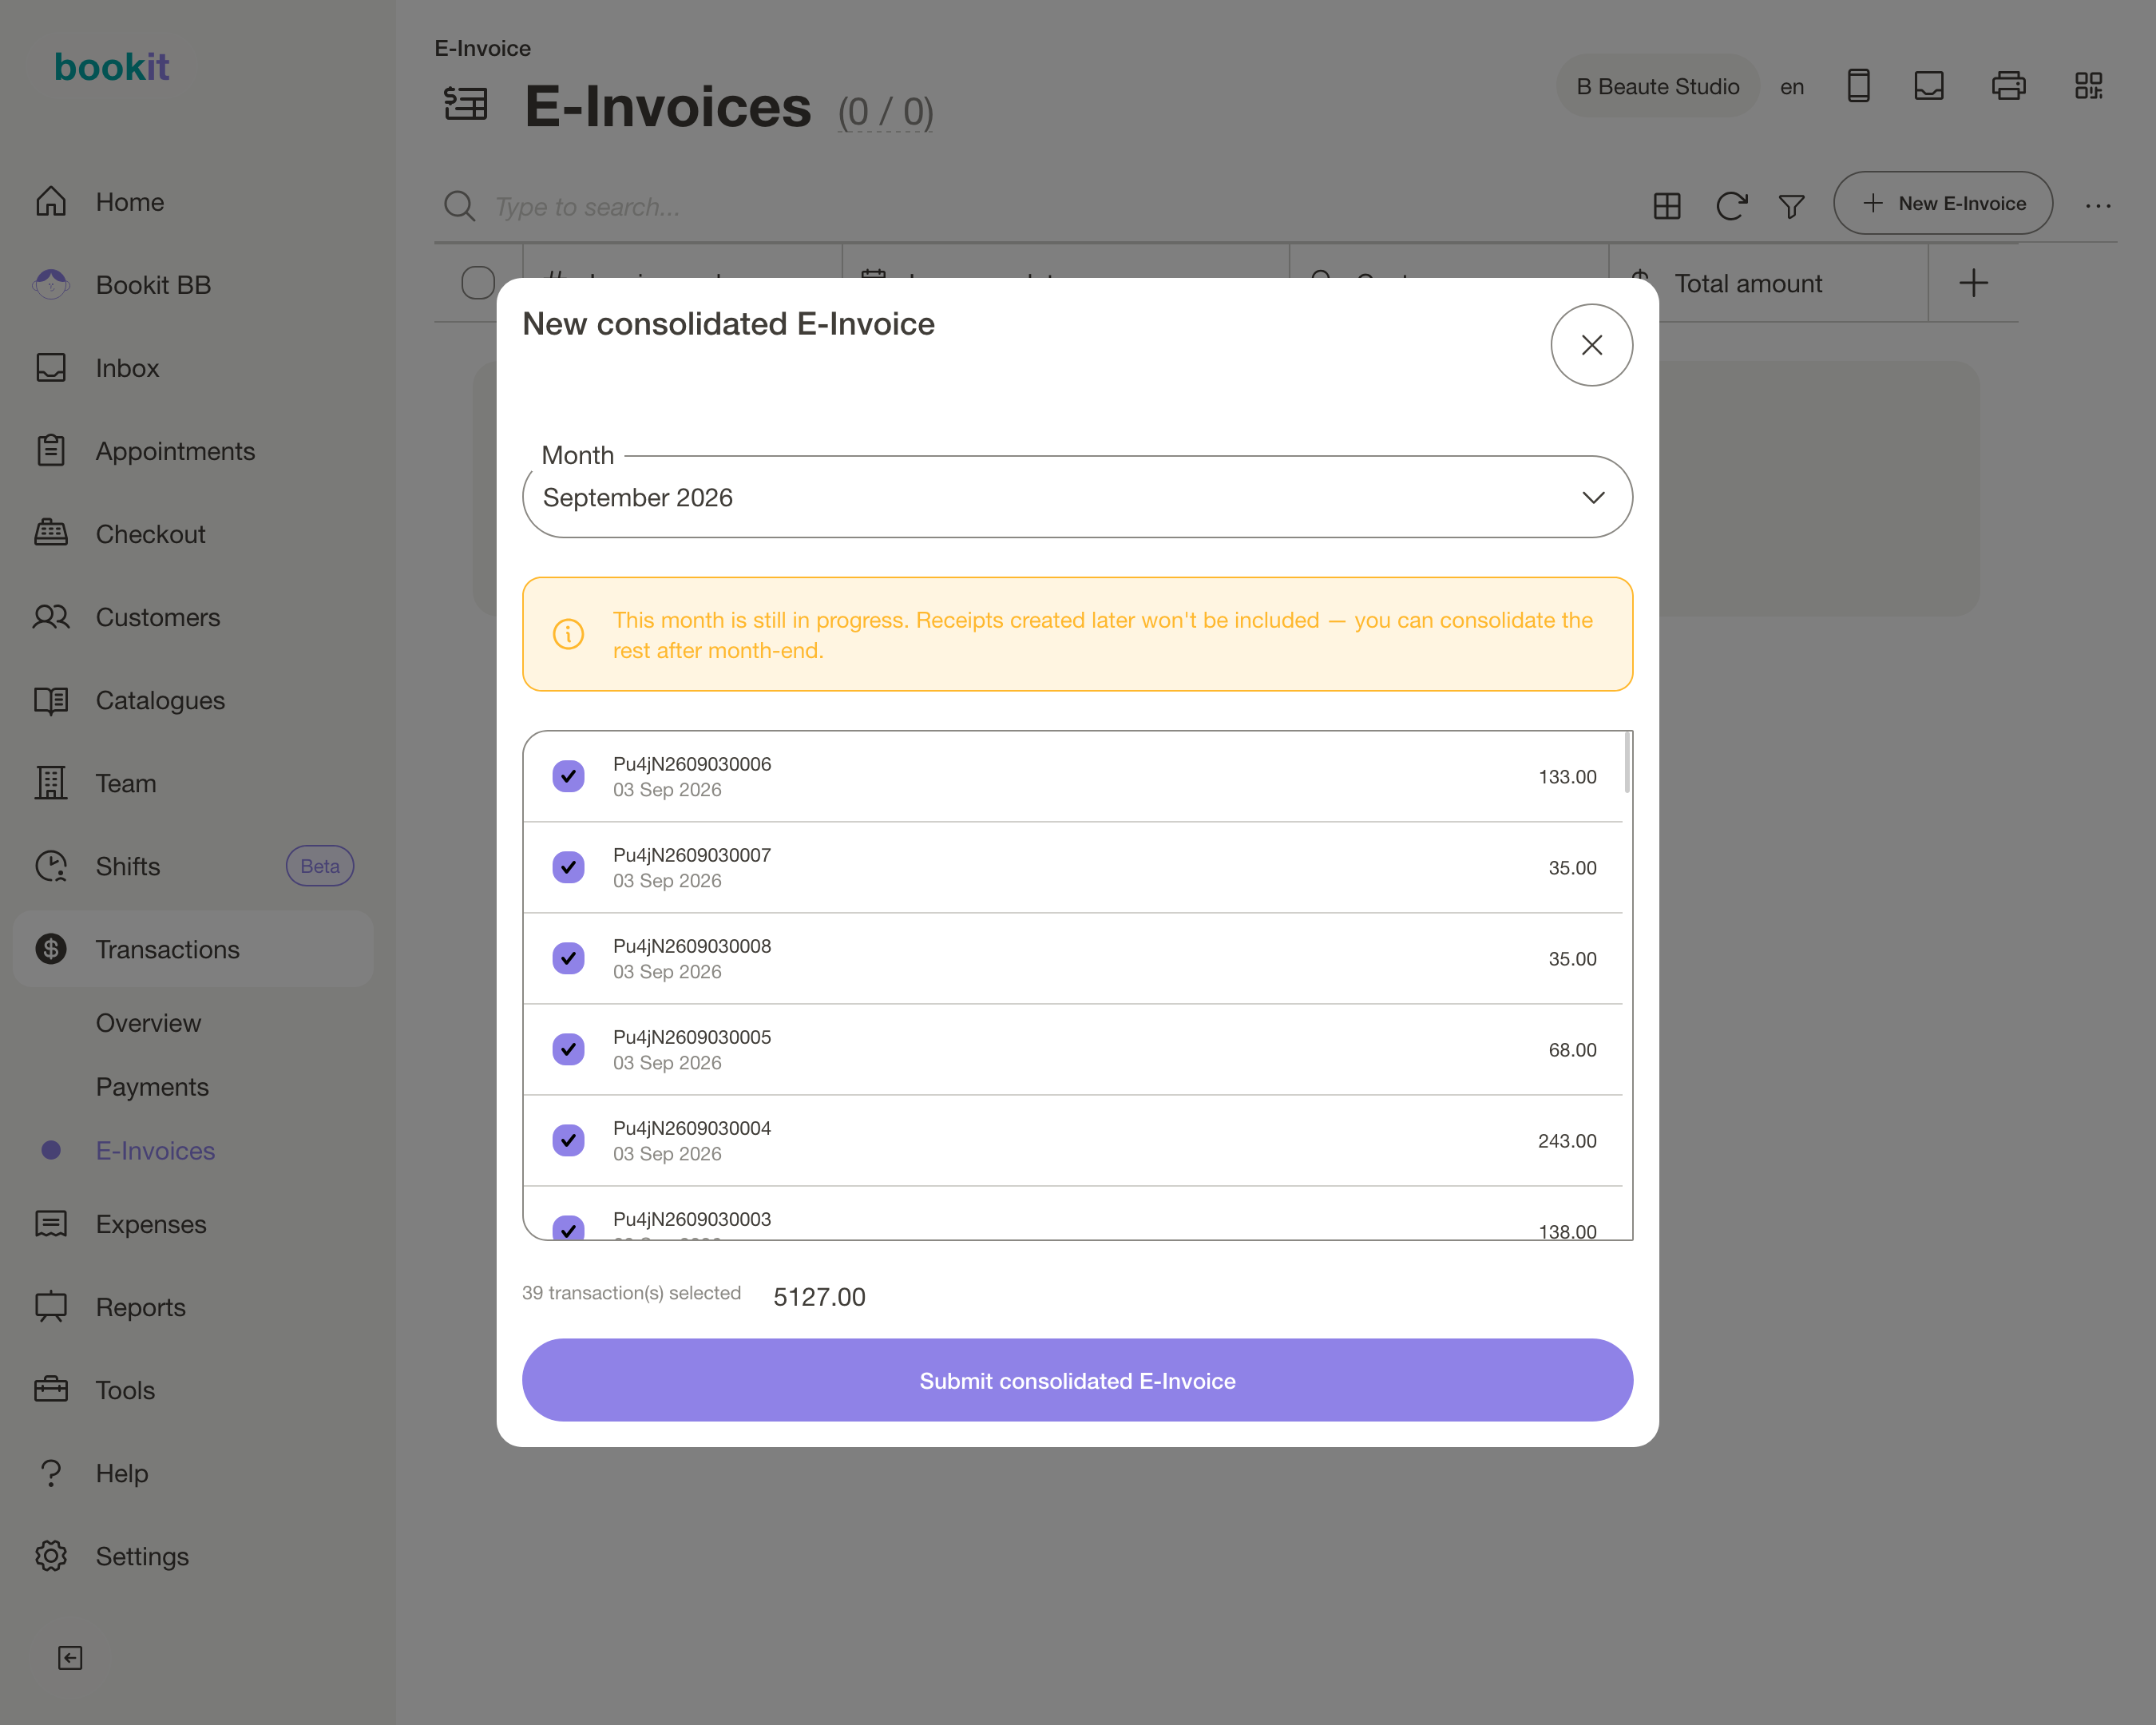Image resolution: width=2156 pixels, height=1725 pixels.
Task: Click the mobile device icon in header
Action: point(1858,86)
